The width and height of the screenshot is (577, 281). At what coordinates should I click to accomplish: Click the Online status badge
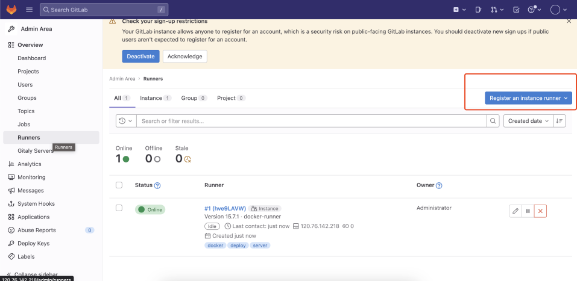150,210
